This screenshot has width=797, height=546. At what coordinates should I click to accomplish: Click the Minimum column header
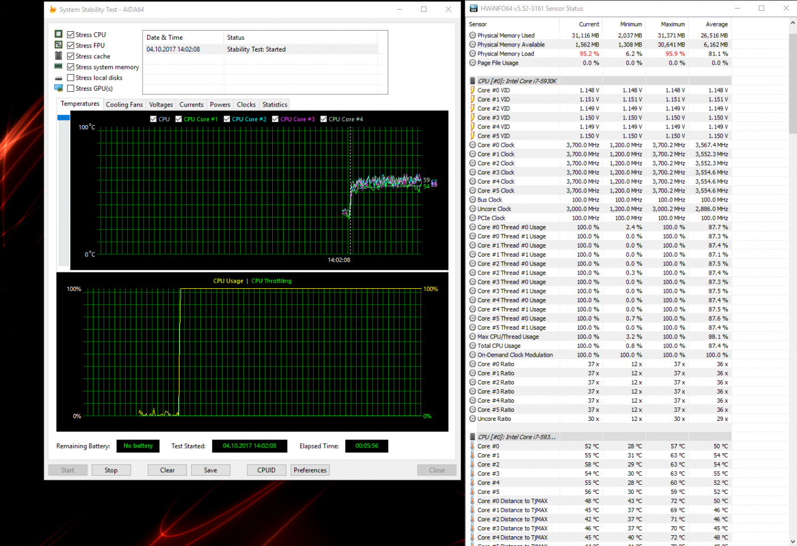[x=624, y=24]
